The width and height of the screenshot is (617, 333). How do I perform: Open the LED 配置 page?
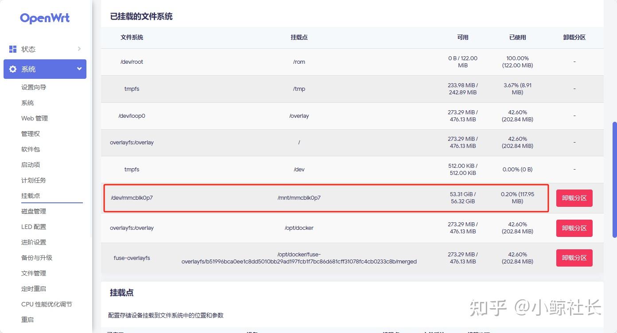[34, 226]
